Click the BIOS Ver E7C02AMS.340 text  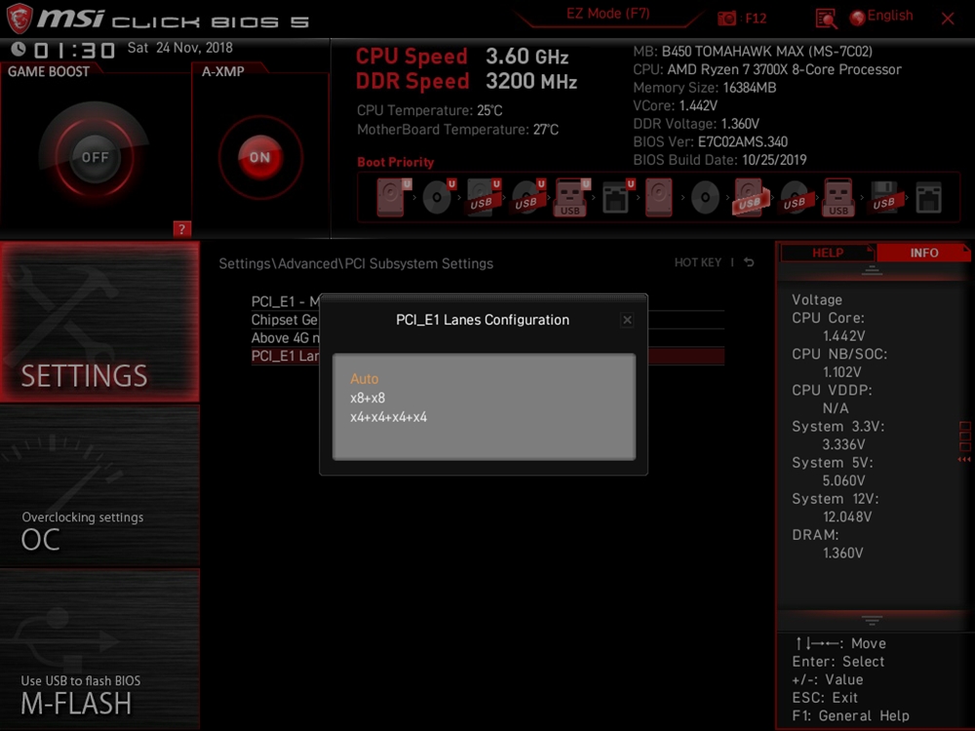coord(710,141)
